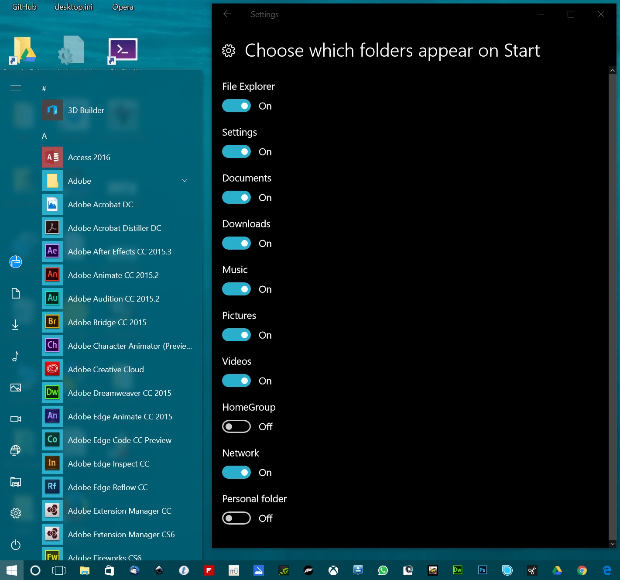Open Adobe Acrobat Distiller DC
Image resolution: width=620 pixels, height=580 pixels.
coord(118,228)
